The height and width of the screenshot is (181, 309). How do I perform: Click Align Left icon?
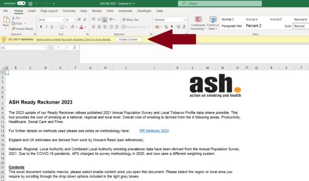coord(93,27)
